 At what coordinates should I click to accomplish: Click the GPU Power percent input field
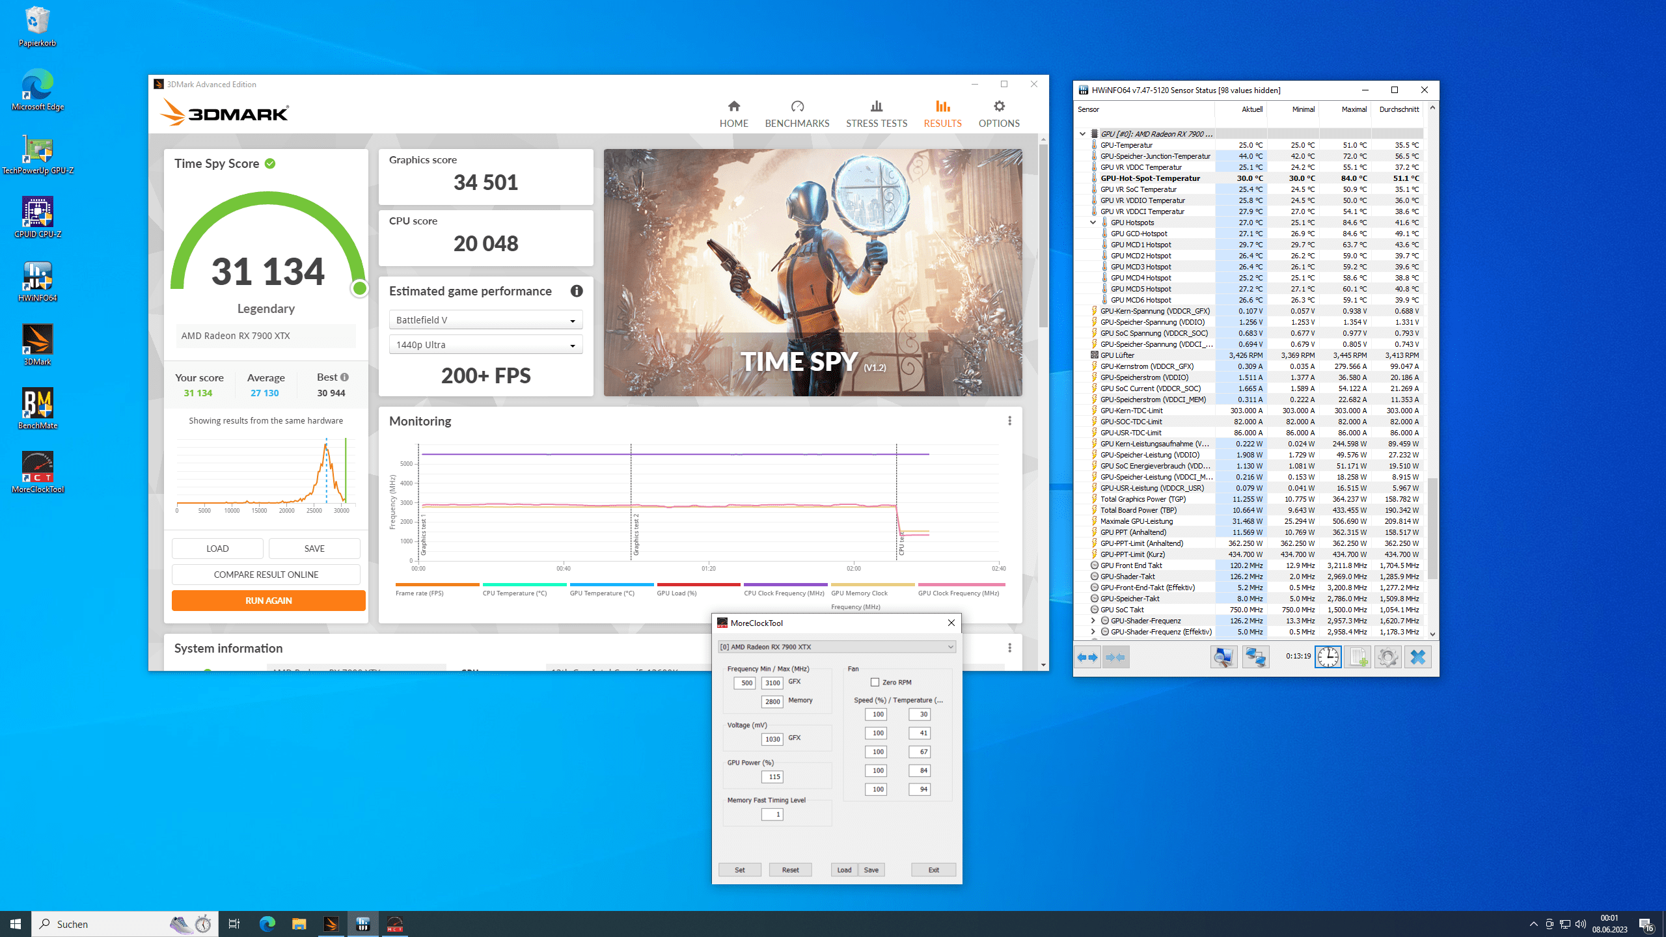tap(772, 777)
